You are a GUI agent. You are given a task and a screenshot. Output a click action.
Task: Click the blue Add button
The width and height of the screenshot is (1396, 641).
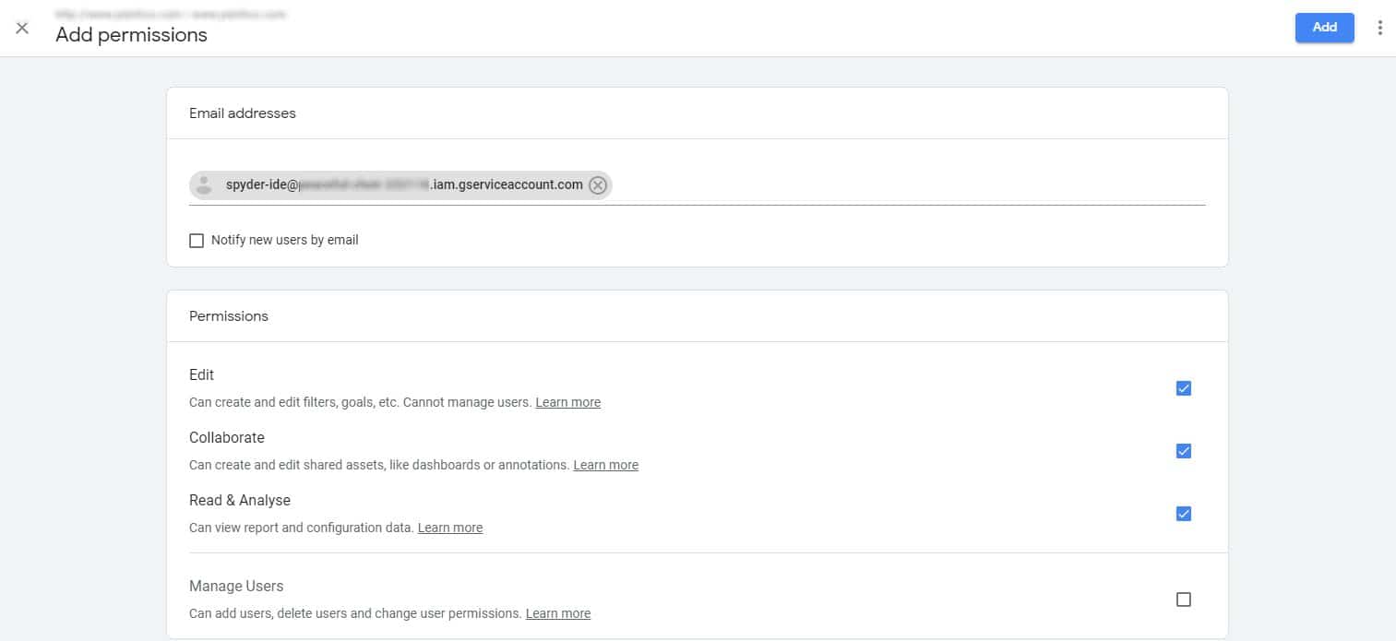tap(1324, 28)
